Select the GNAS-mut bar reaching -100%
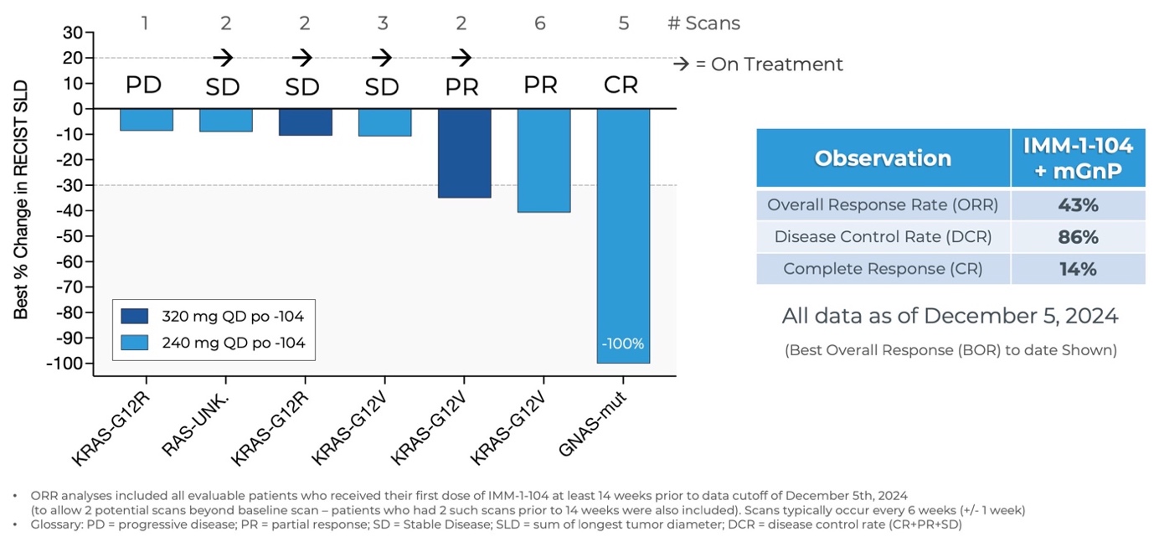The image size is (1159, 542). click(x=623, y=235)
